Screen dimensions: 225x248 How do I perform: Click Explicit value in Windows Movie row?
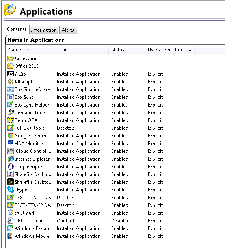[155, 236]
